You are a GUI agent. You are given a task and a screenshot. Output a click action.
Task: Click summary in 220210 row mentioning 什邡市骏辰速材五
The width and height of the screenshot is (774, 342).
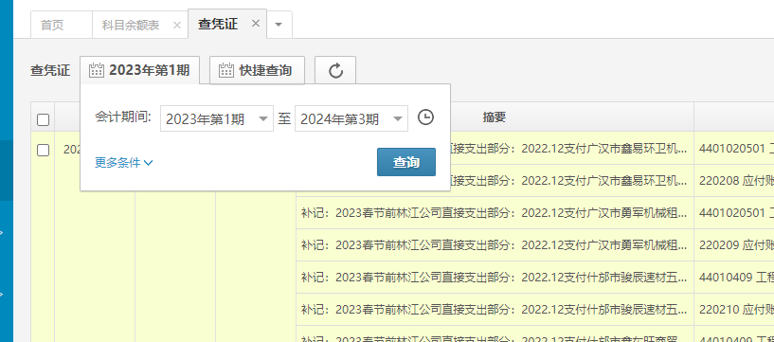(x=495, y=310)
